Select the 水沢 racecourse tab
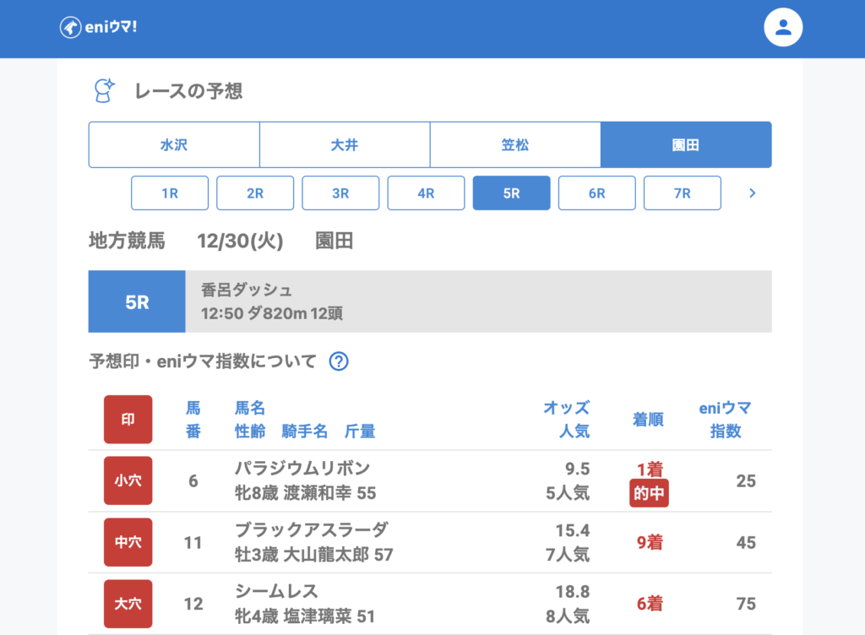Screen dimensions: 865x635 pyautogui.click(x=174, y=144)
